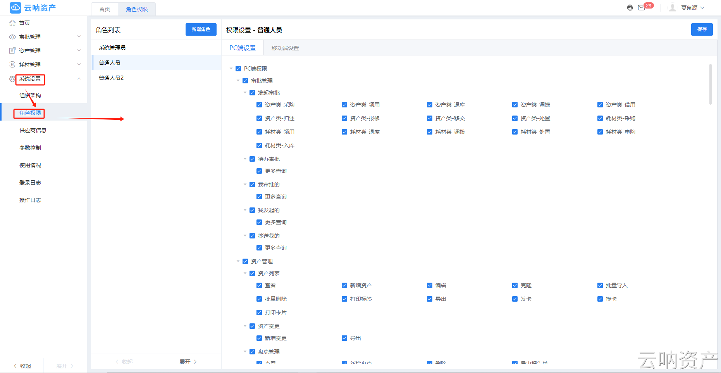Click the 保存 button
Viewport: 721px width, 373px height.
(x=702, y=29)
